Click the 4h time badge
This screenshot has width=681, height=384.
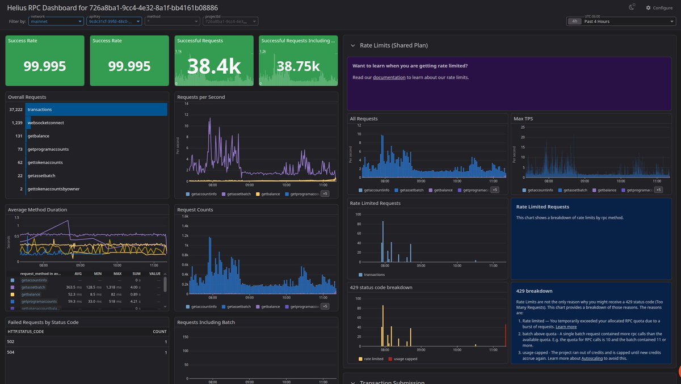575,22
